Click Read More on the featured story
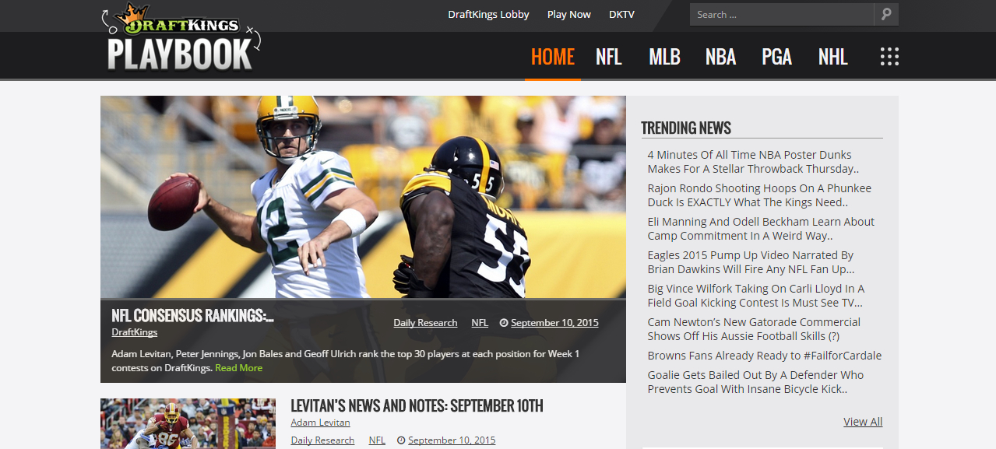Image resolution: width=996 pixels, height=449 pixels. 239,368
